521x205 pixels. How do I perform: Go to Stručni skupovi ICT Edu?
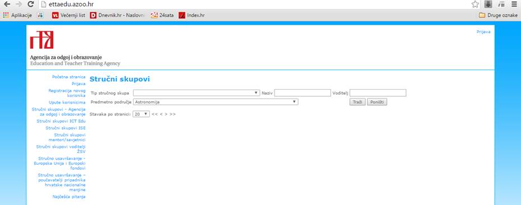click(x=61, y=122)
